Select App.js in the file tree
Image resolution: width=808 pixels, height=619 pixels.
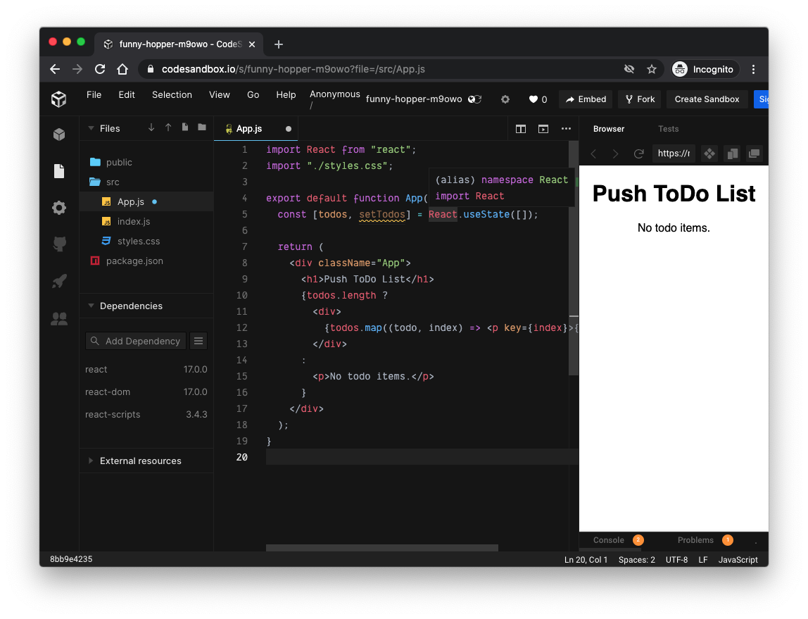click(146, 201)
